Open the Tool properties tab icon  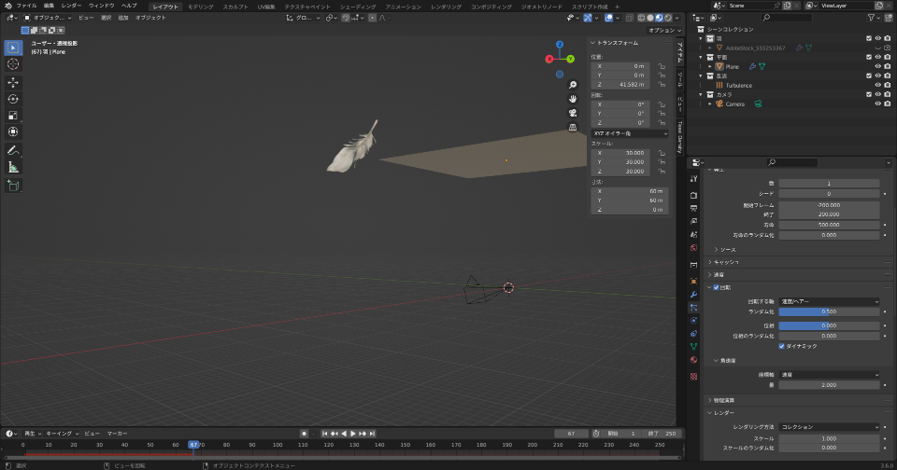tap(694, 179)
